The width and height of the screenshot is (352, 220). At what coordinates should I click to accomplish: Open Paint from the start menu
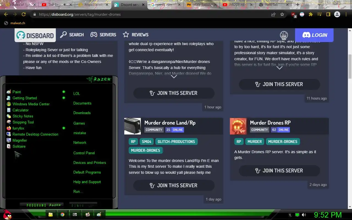(16, 92)
